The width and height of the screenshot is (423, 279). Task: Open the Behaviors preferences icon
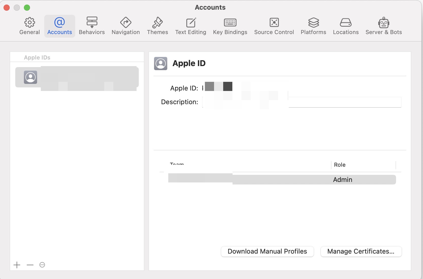coord(92,22)
